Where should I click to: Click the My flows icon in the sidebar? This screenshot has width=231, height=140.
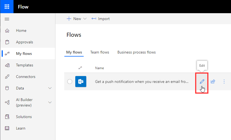7,54
